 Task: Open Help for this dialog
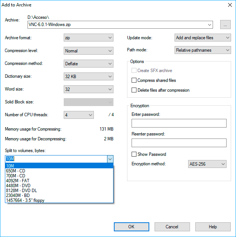[x=213, y=227]
